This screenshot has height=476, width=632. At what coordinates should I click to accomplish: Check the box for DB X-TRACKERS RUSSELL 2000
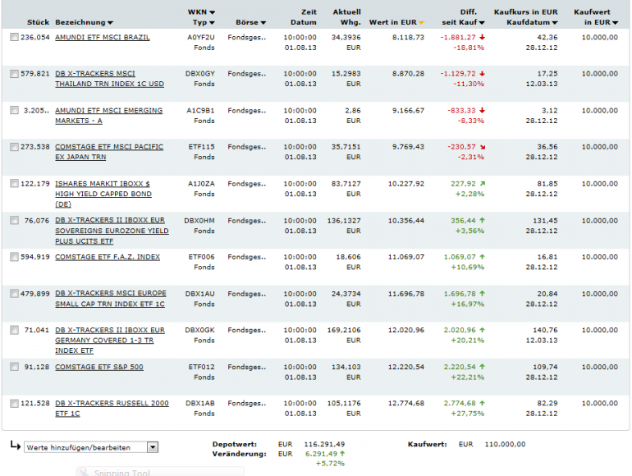click(x=14, y=403)
